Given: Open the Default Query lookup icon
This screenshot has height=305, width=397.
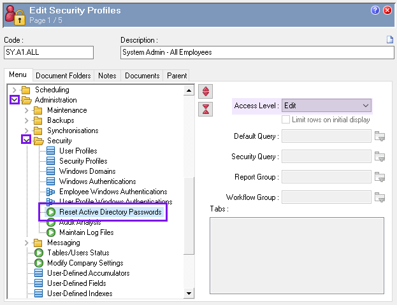Looking at the screenshot, I should 380,136.
